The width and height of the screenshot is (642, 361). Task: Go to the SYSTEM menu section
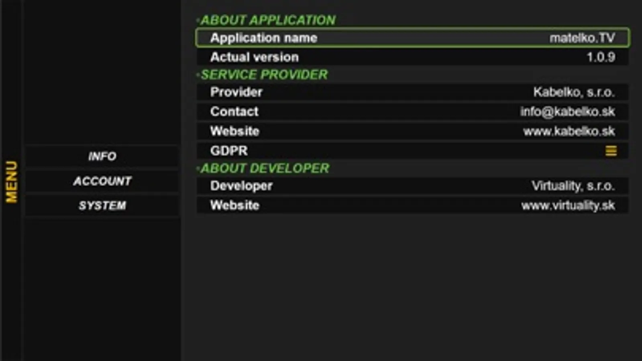coord(102,205)
